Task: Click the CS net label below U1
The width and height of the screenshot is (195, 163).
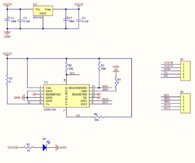Action: tap(78, 115)
